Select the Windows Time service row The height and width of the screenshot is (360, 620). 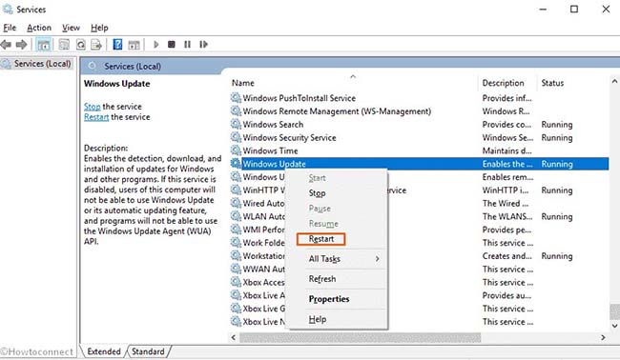420,150
